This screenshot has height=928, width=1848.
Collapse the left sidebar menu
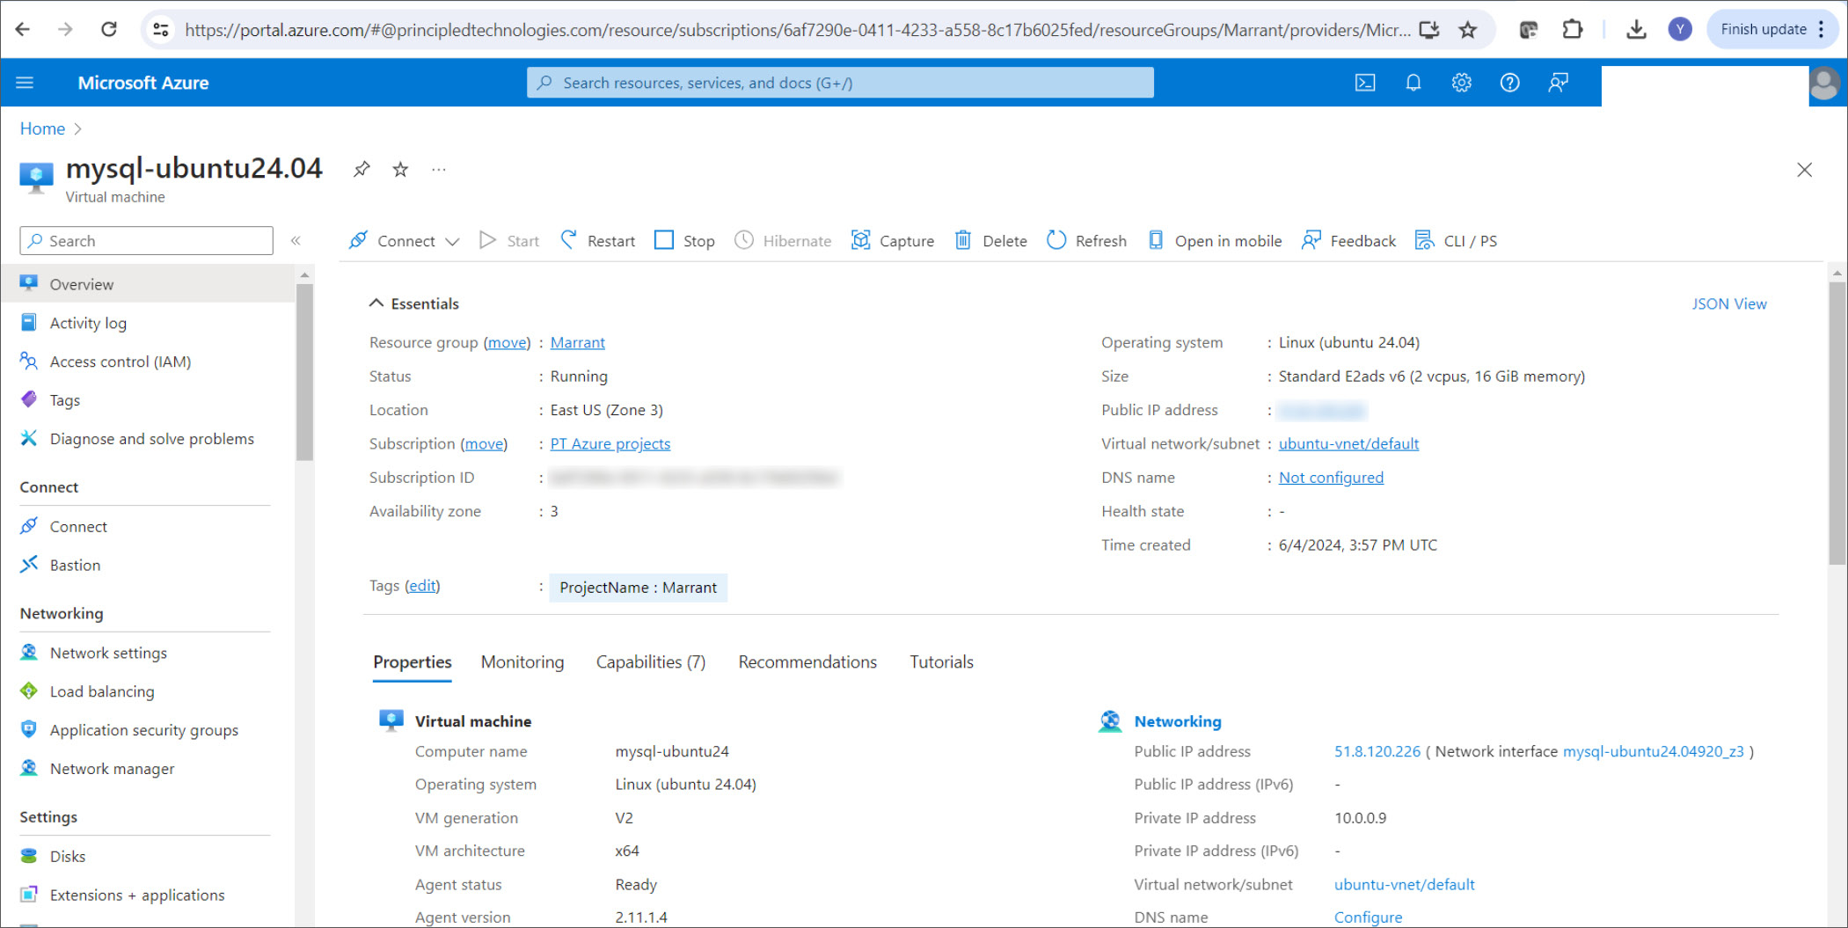pyautogui.click(x=296, y=240)
